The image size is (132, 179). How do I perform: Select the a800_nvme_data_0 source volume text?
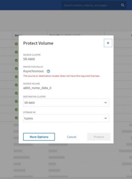(x=37, y=88)
